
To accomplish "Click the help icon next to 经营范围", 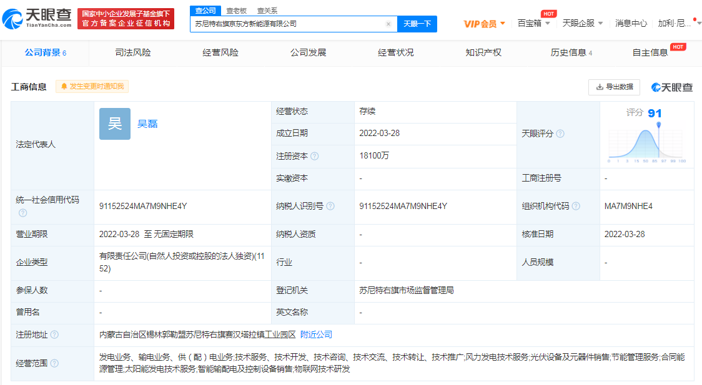I will click(x=54, y=363).
